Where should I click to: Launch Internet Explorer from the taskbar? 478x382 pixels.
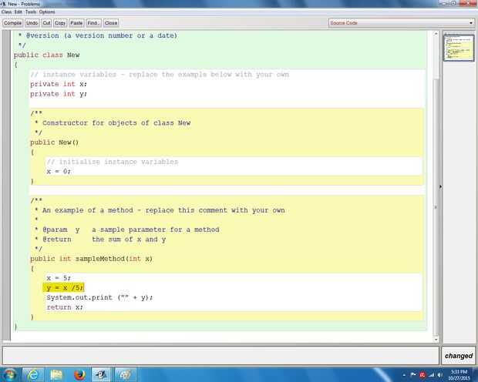(x=32, y=375)
